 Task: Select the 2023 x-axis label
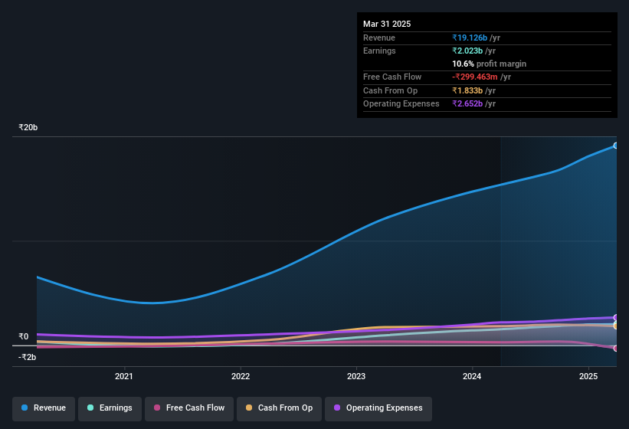(356, 376)
